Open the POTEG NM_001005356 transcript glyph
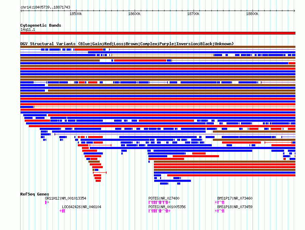The height and width of the screenshot is (230, 305). click(159, 211)
